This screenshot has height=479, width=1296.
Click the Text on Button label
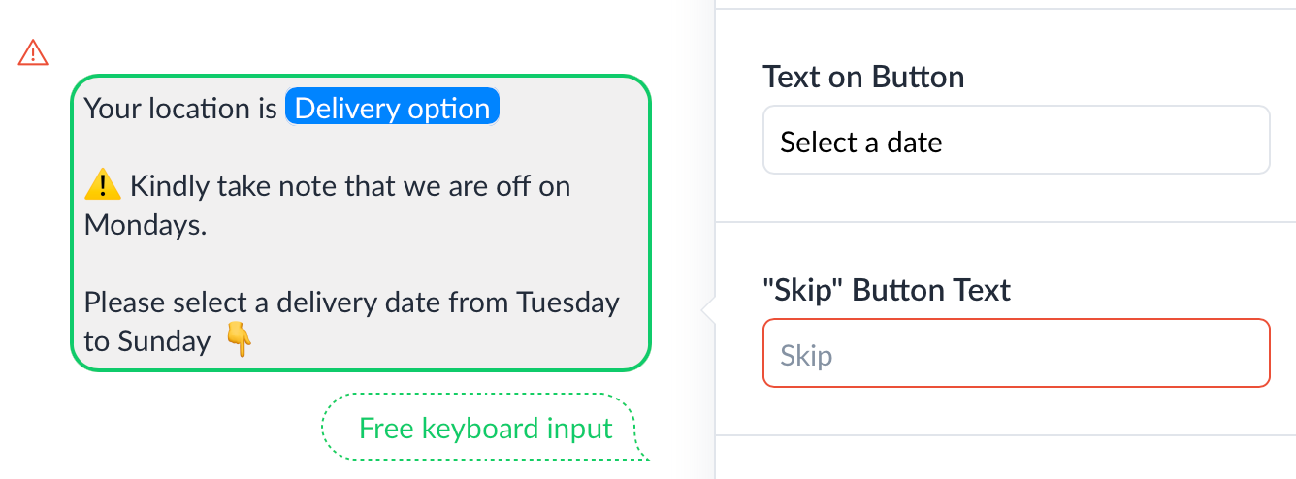point(863,76)
